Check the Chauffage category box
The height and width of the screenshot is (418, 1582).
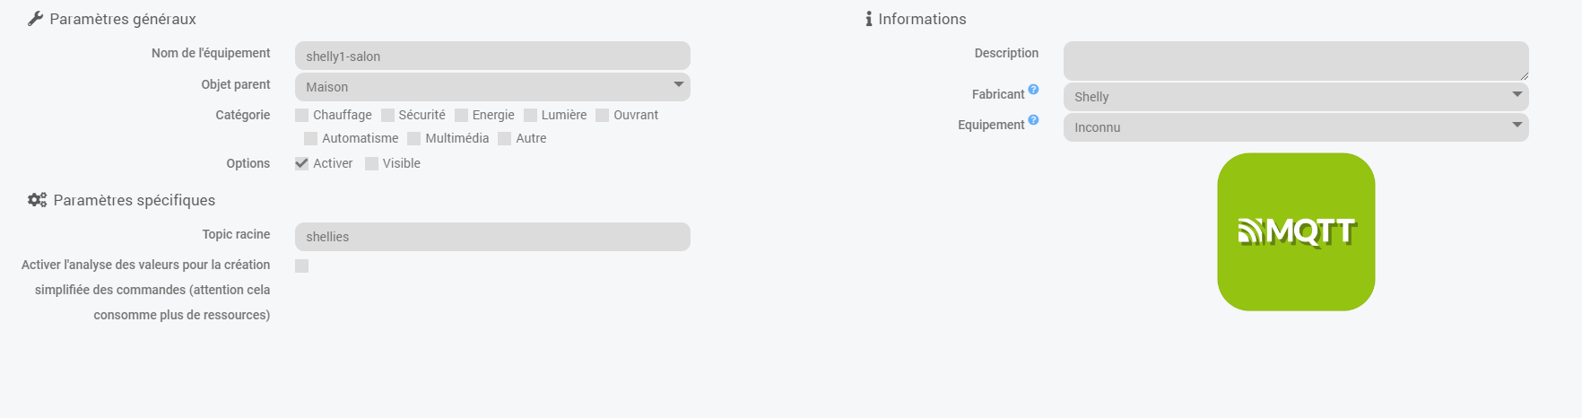(302, 116)
